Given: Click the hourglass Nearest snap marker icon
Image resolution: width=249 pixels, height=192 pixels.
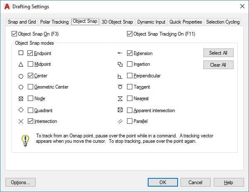Looking at the screenshot, I should pos(120,99).
